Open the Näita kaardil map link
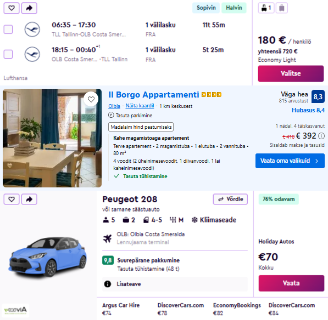The image size is (328, 320). (140, 106)
